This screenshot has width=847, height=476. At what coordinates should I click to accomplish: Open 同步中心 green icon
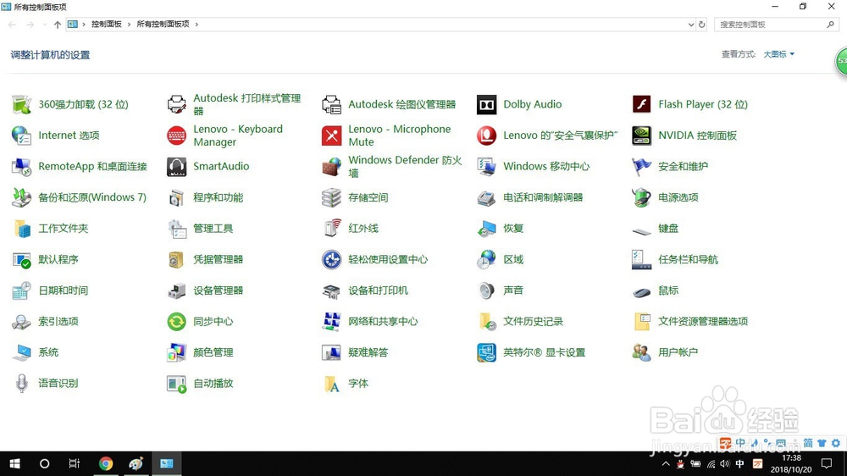click(x=177, y=322)
